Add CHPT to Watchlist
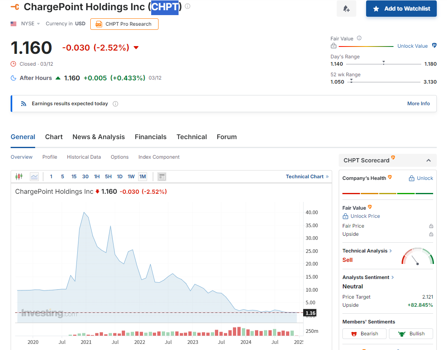 (x=401, y=9)
